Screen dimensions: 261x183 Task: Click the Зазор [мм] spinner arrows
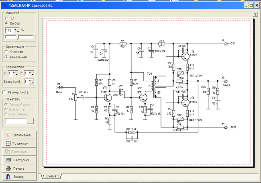coord(31,82)
